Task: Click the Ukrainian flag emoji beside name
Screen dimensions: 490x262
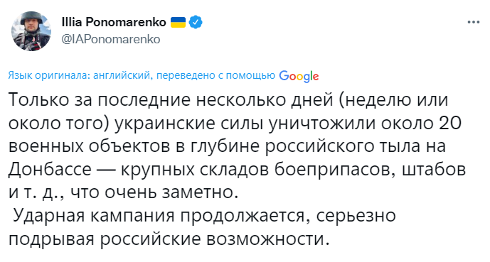Action: (x=178, y=22)
